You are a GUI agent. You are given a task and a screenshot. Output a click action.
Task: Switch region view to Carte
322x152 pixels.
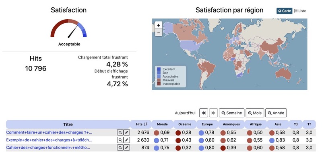pyautogui.click(x=285, y=11)
